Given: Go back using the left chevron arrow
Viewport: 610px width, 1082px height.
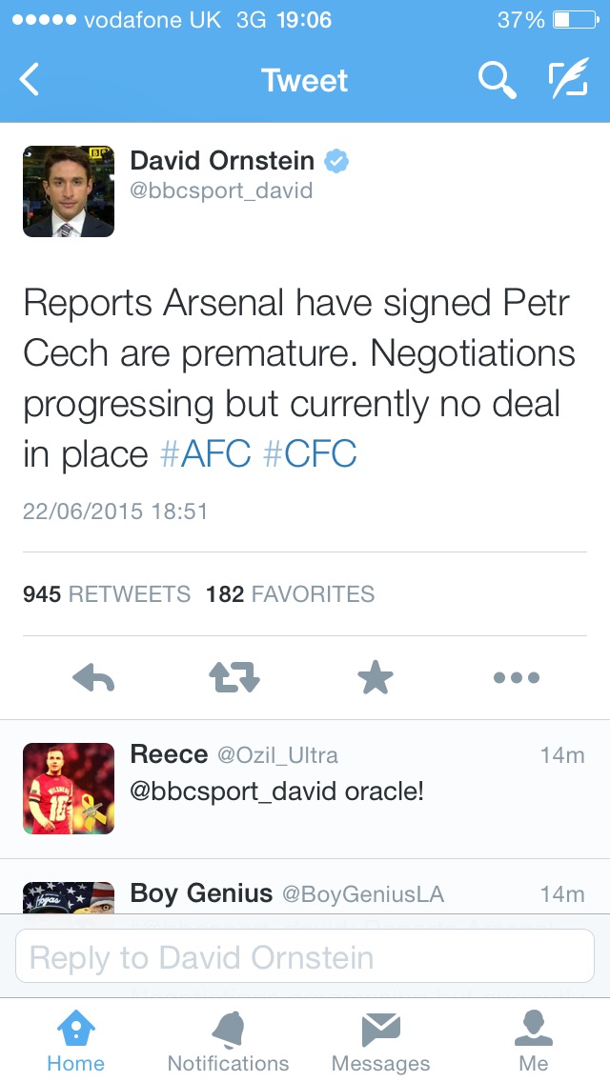Looking at the screenshot, I should click(29, 79).
